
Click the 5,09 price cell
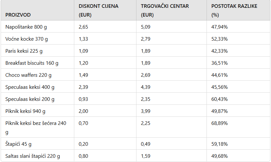point(146,27)
